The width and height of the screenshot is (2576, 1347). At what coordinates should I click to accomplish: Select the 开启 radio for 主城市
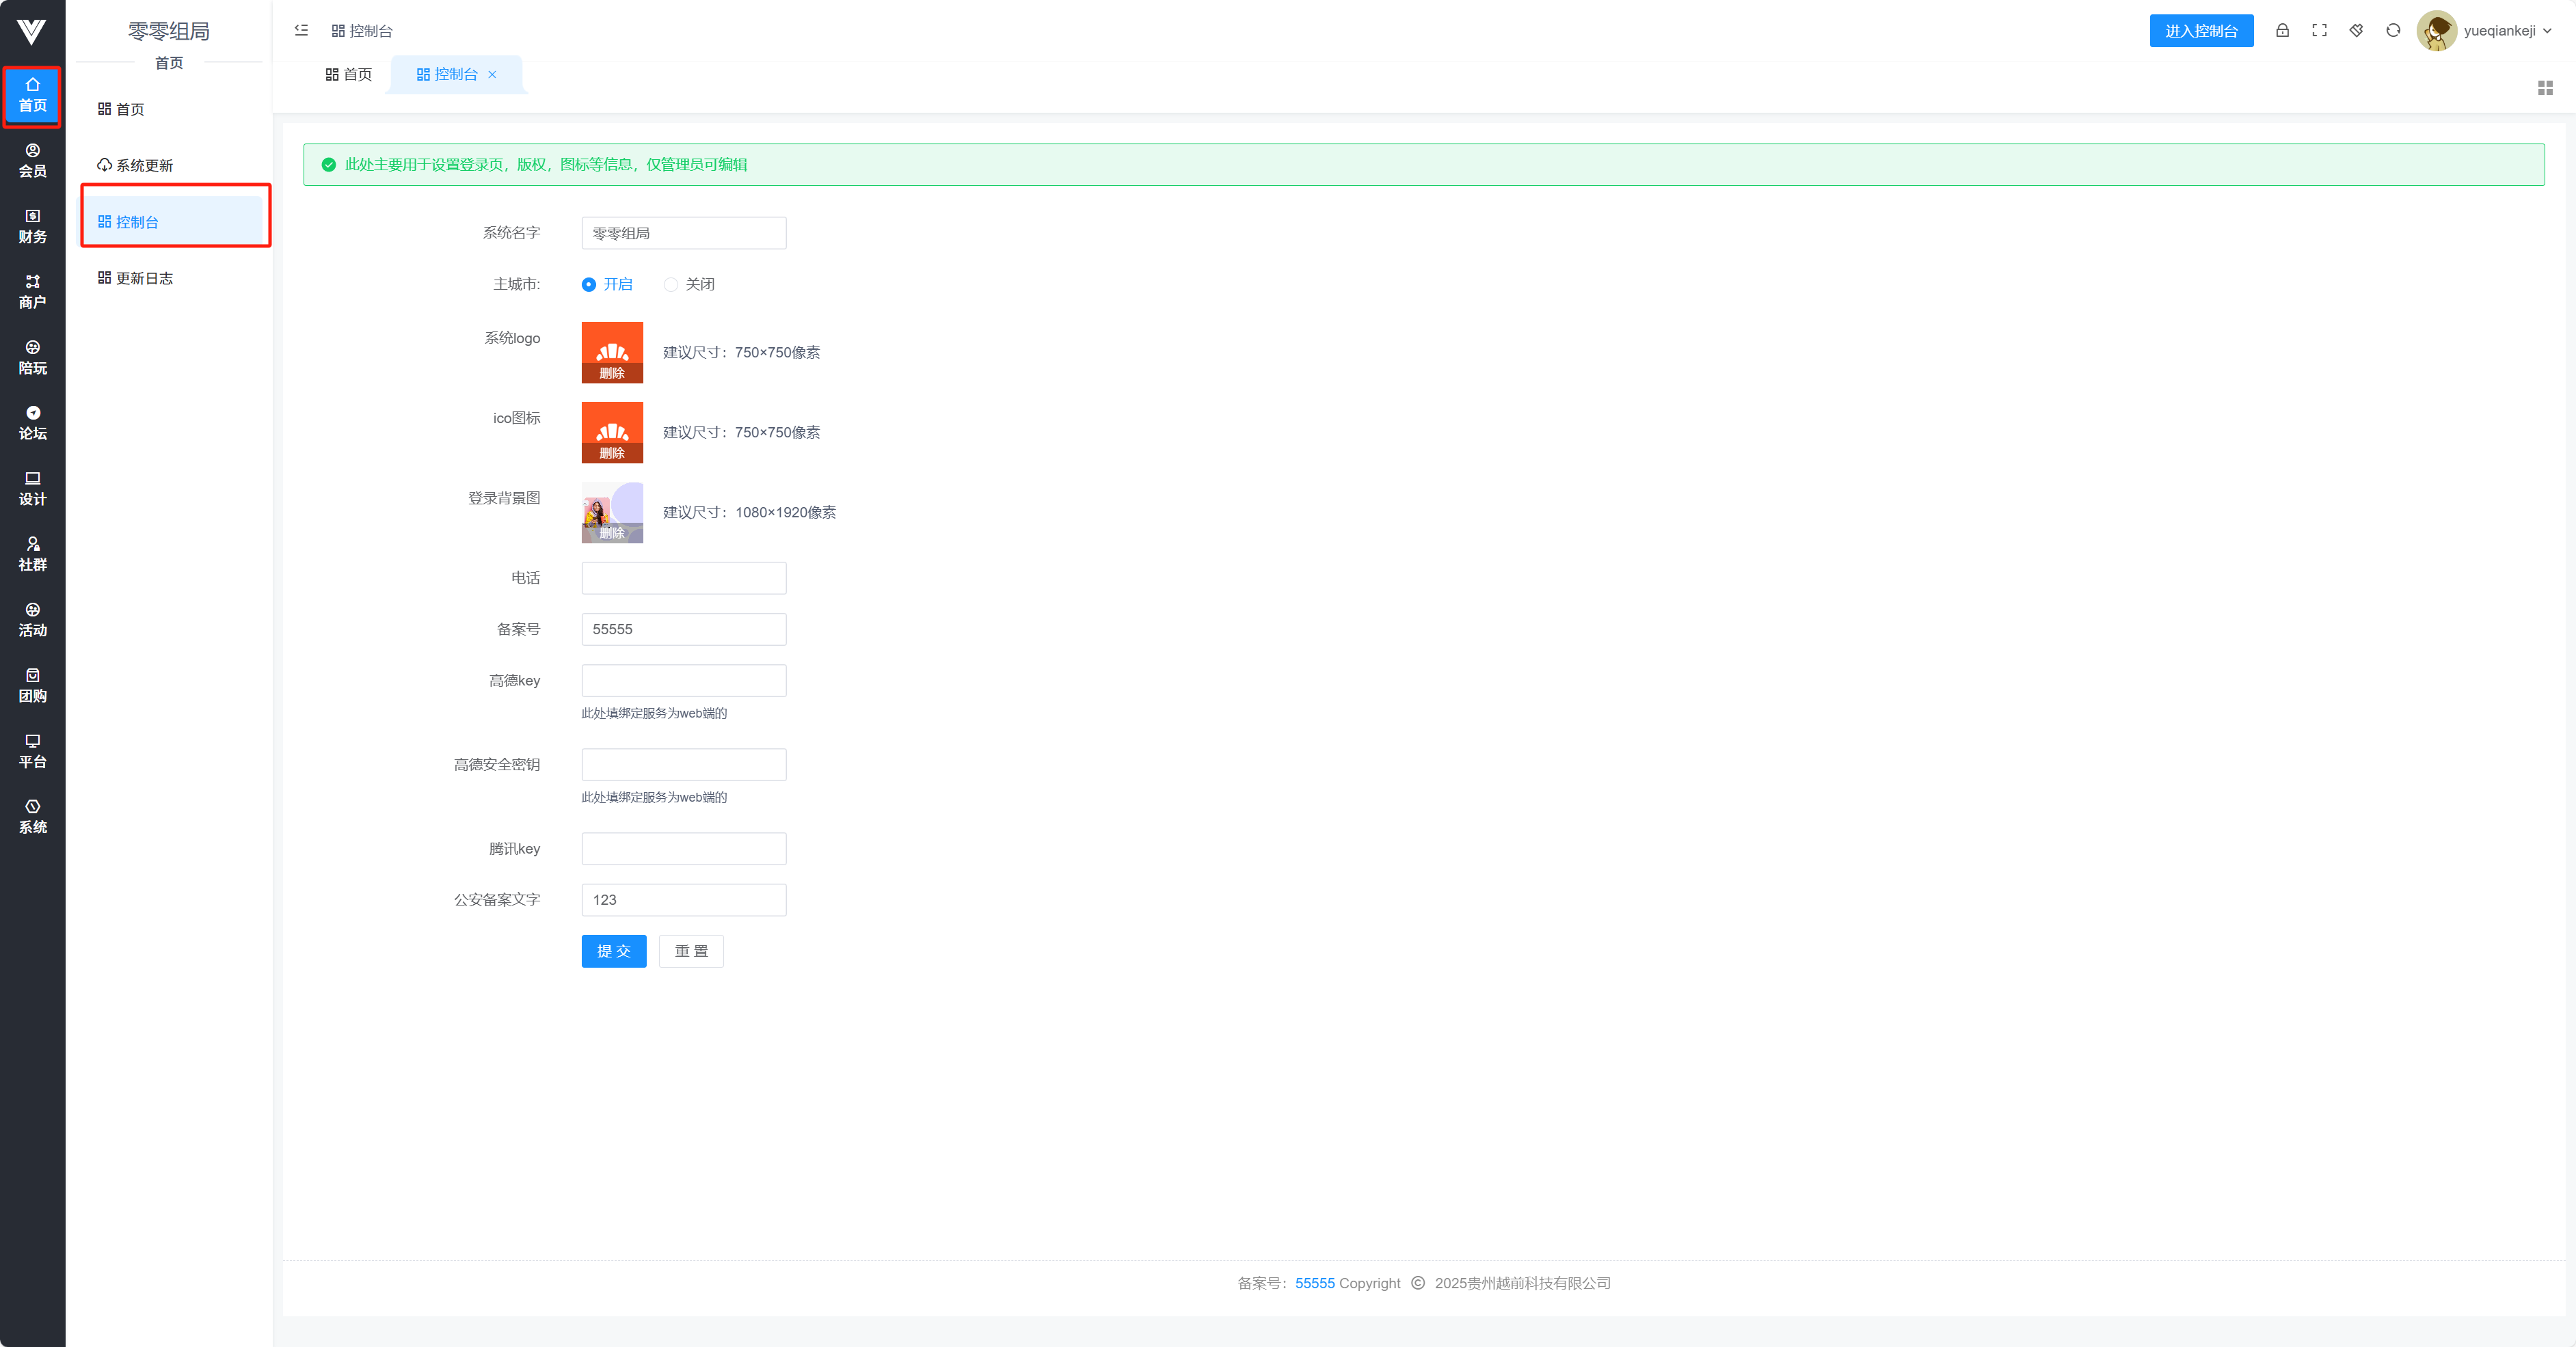click(589, 285)
